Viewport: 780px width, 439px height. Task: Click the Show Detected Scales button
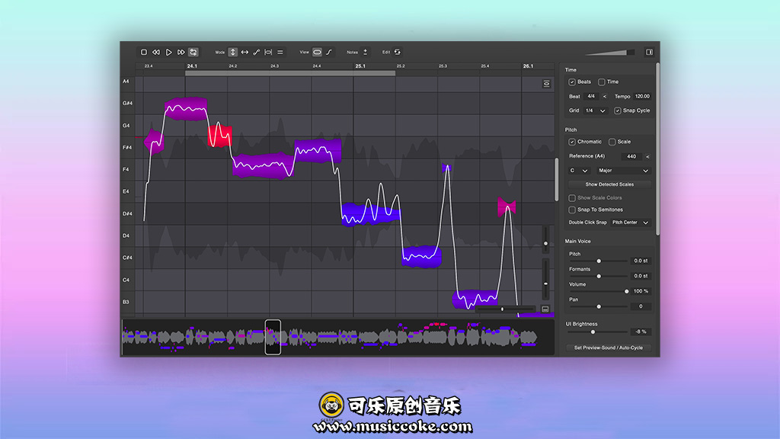609,184
